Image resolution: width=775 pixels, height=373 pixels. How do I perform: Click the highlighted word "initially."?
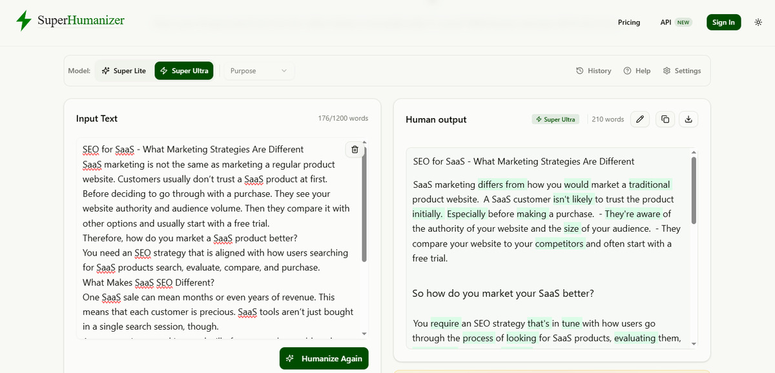(428, 214)
